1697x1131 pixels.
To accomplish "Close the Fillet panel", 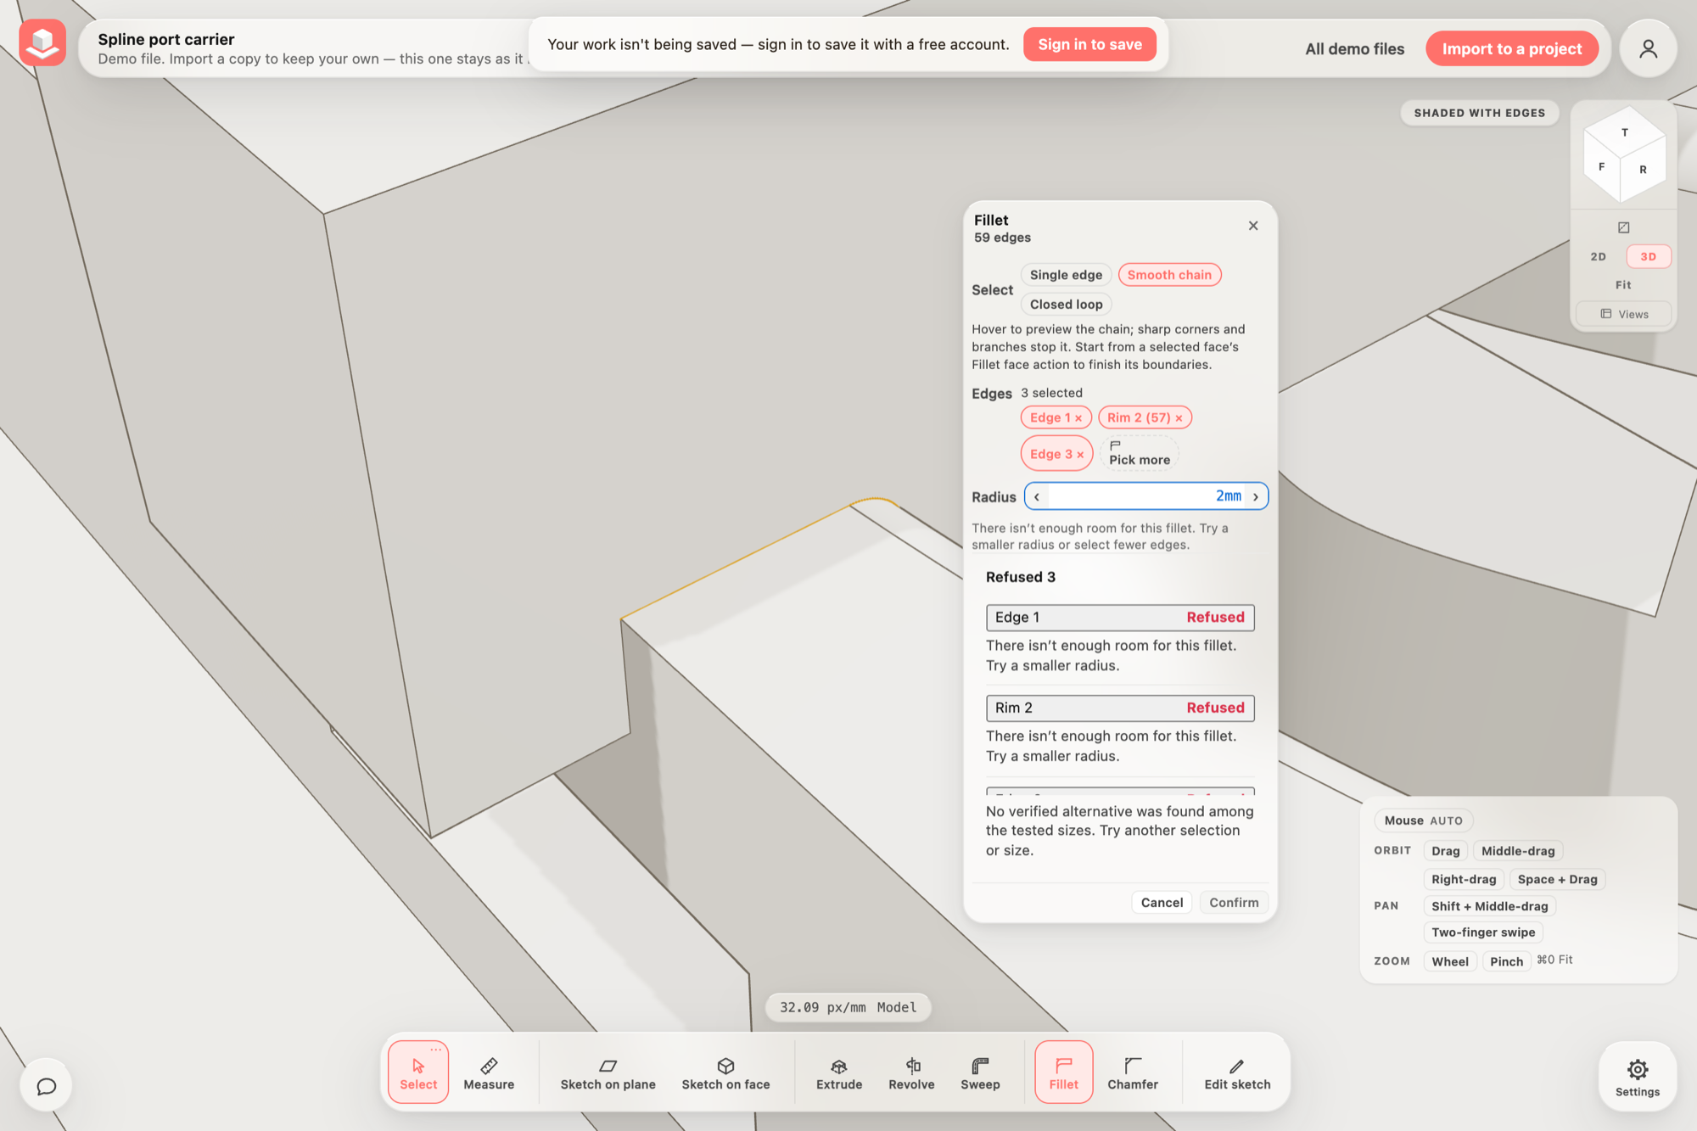I will [1253, 226].
